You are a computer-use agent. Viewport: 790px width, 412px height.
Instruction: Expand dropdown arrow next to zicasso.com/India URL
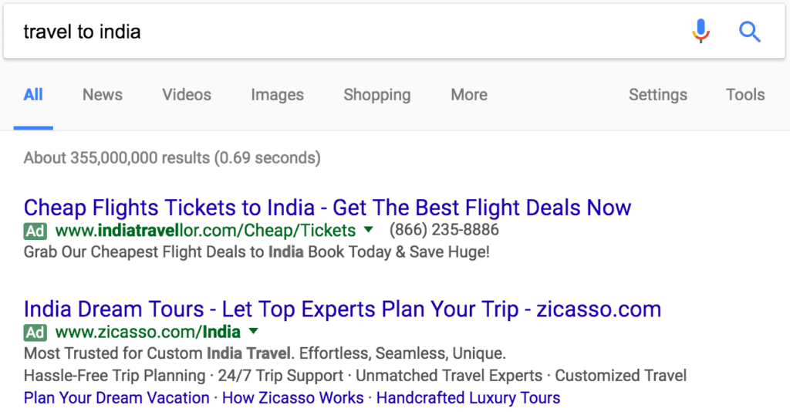pos(253,332)
